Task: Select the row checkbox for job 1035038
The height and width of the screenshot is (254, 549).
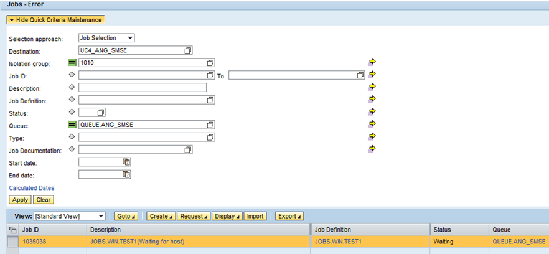Action: 12,242
